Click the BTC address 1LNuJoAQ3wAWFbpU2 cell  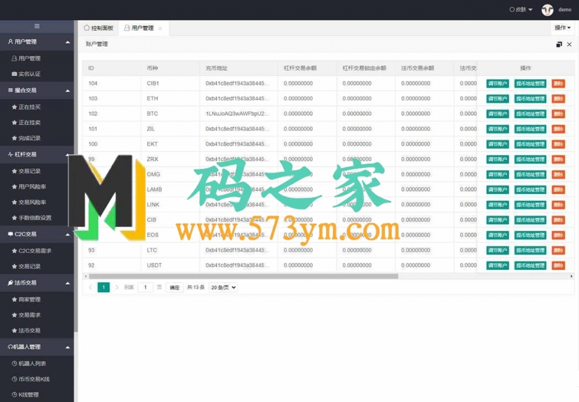[237, 114]
